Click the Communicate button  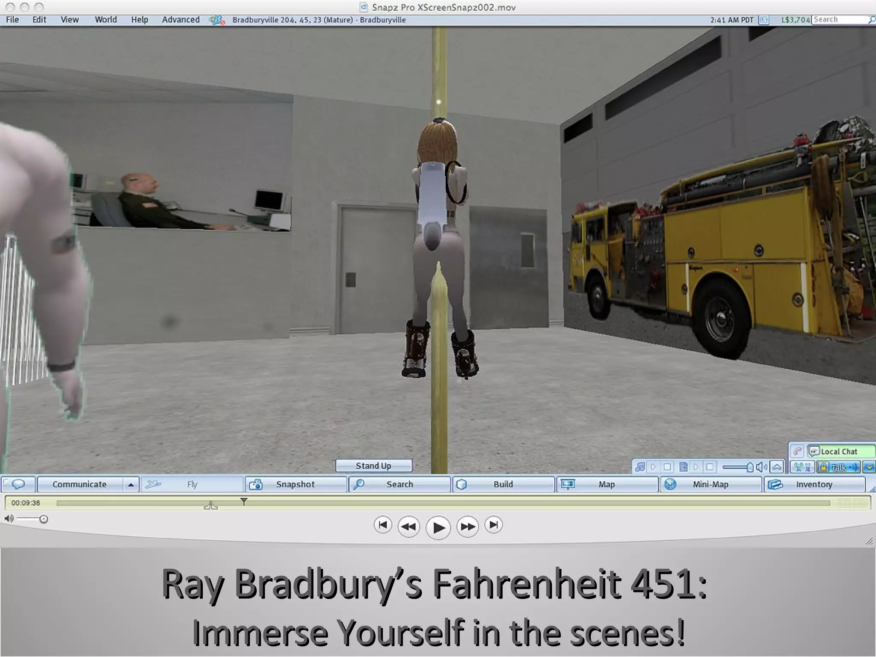(x=80, y=484)
